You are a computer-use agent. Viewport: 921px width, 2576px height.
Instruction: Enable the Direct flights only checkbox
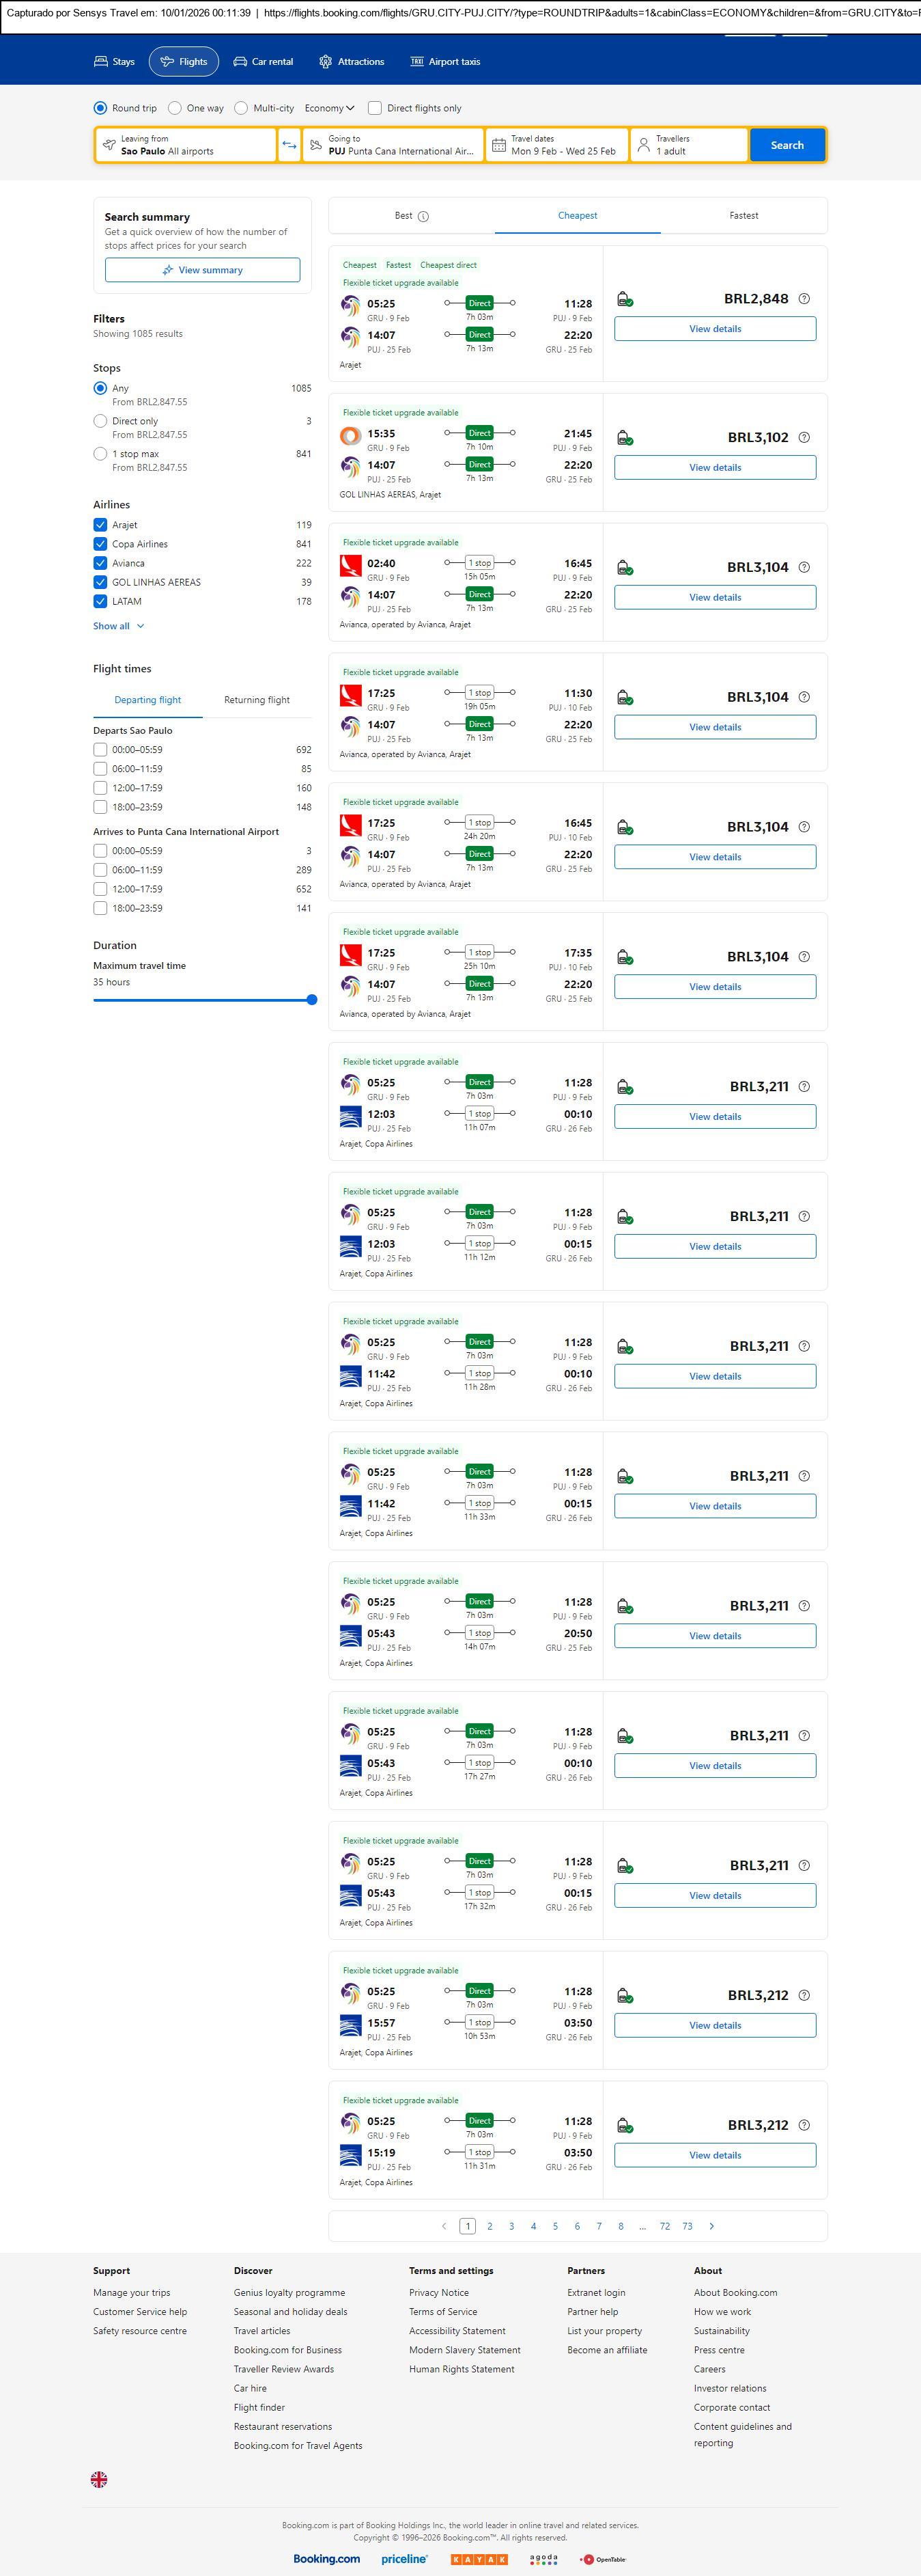pos(375,108)
